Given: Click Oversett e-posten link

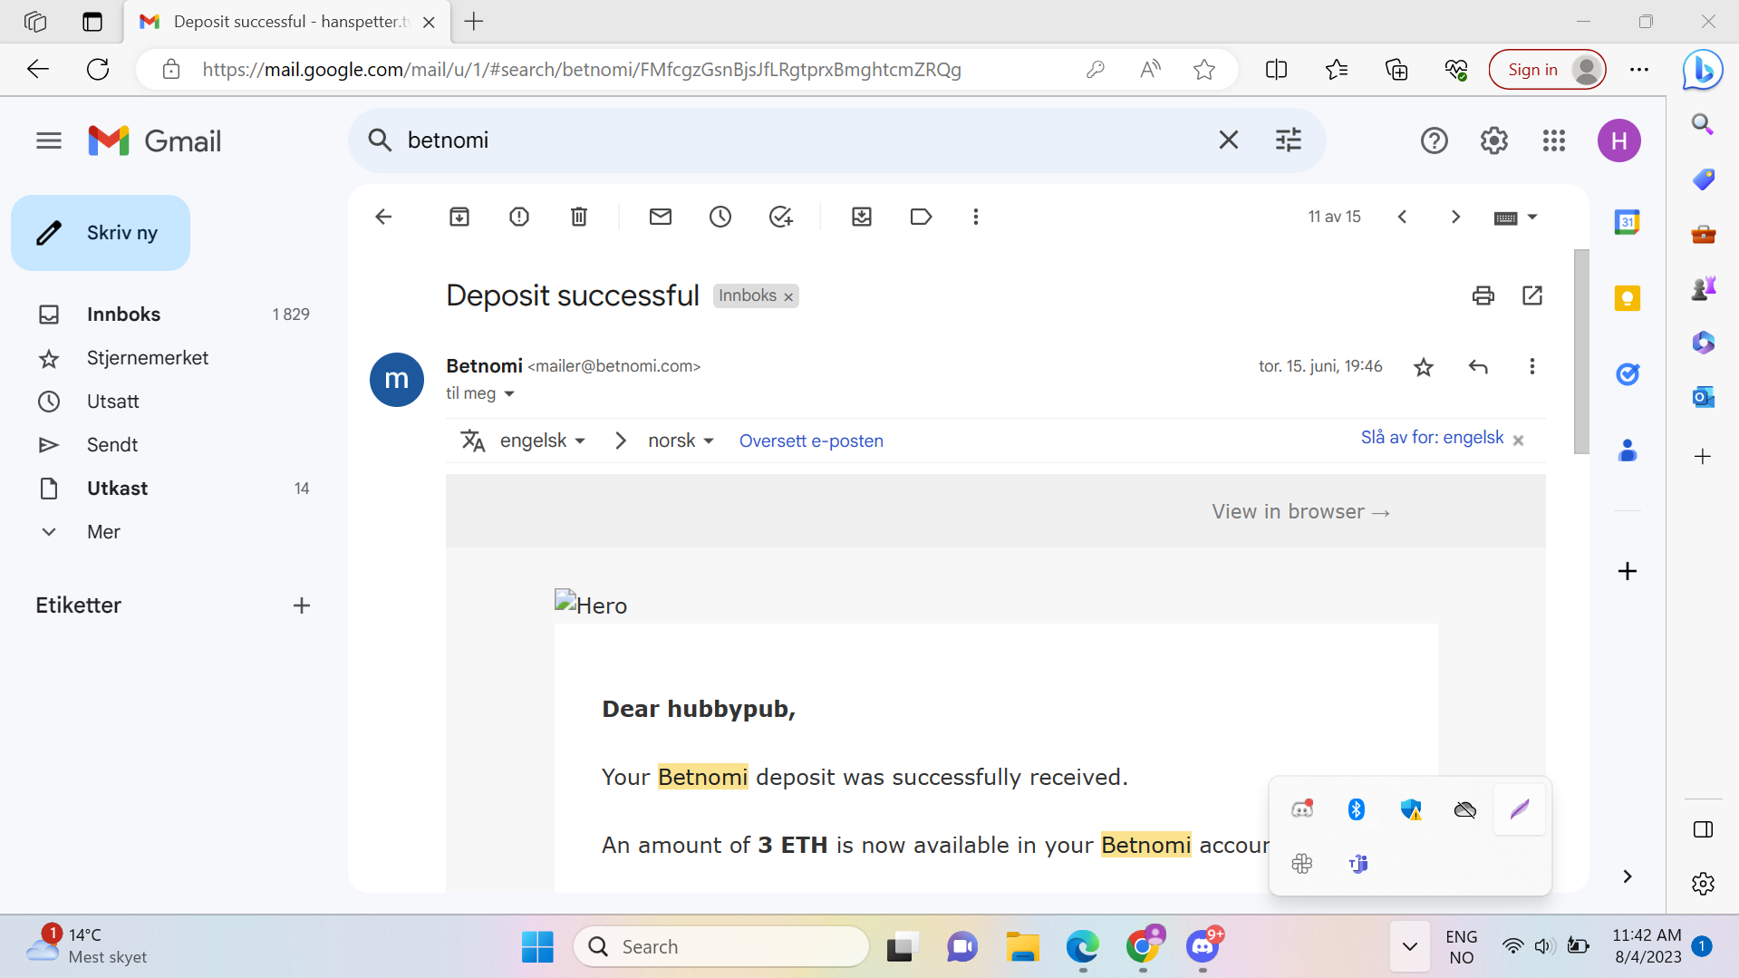Looking at the screenshot, I should 811,441.
